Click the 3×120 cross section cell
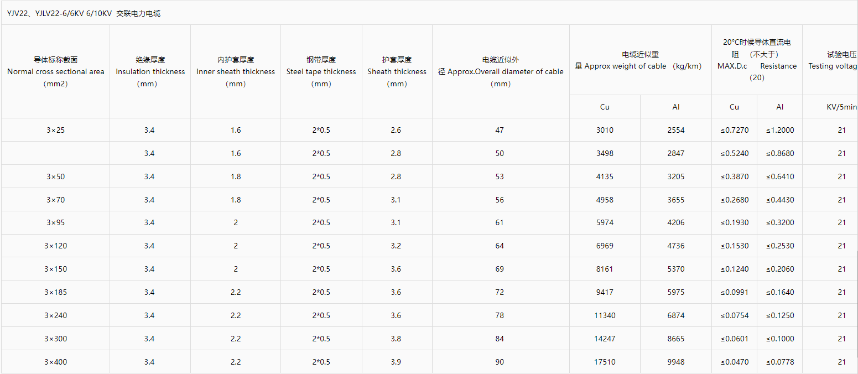The image size is (858, 374). (55, 246)
